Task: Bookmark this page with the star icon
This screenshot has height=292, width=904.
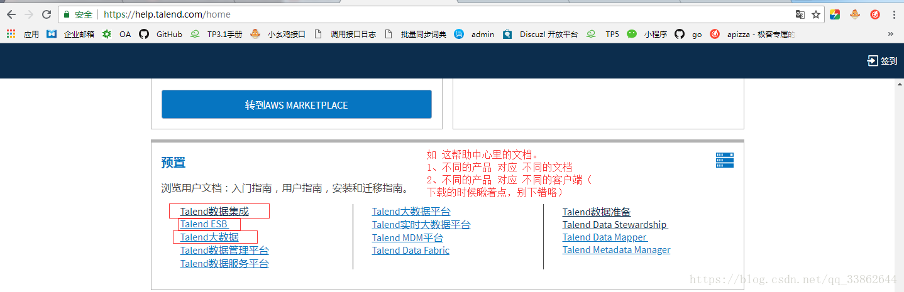Action: coord(815,14)
